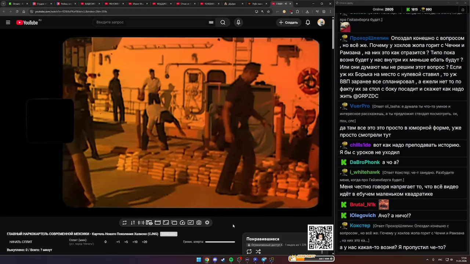Reload the browser page
Screen dimensions: 470x264
[17, 11]
